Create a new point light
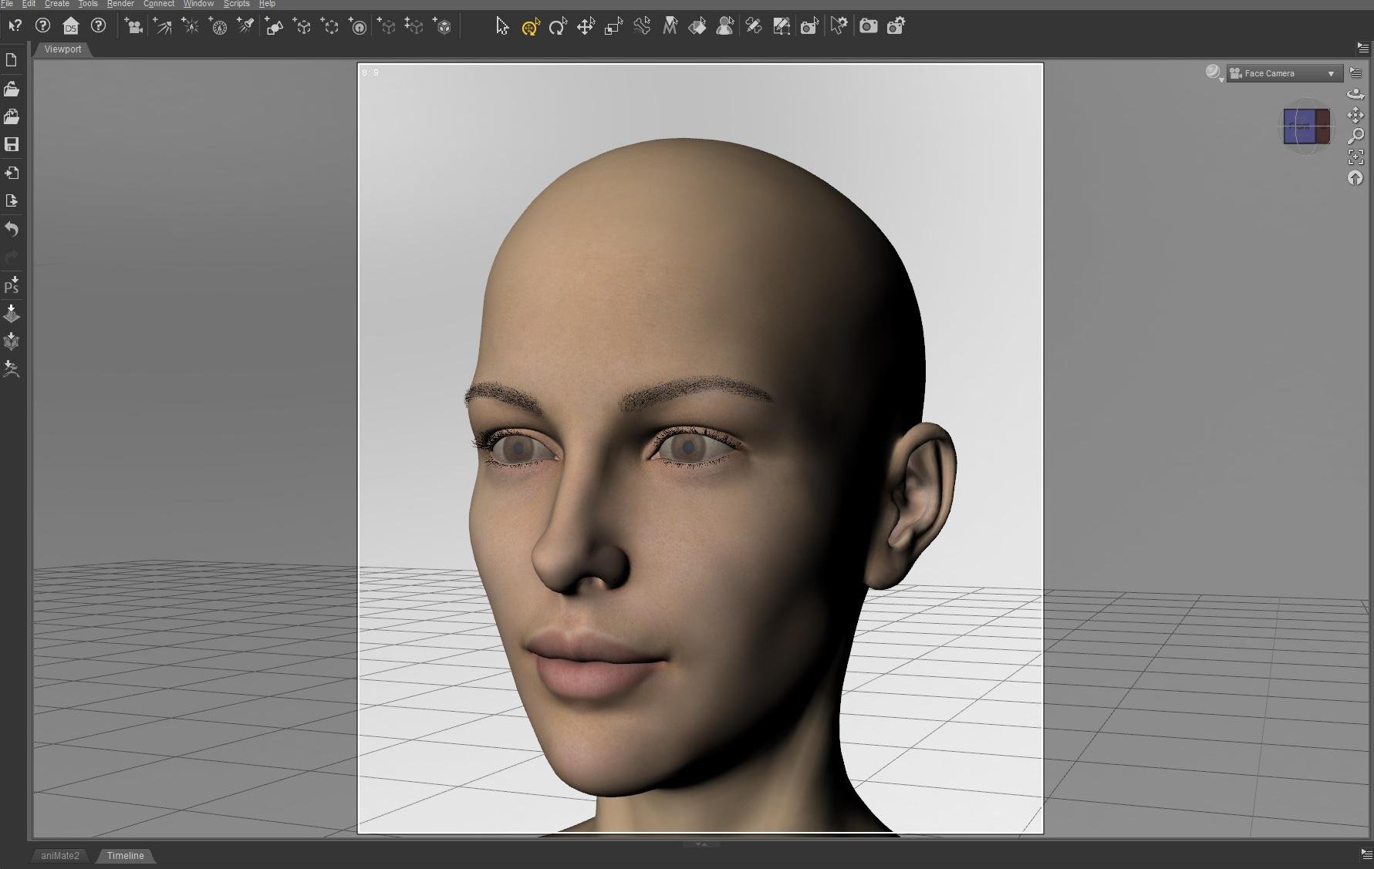The height and width of the screenshot is (869, 1374). [x=190, y=26]
